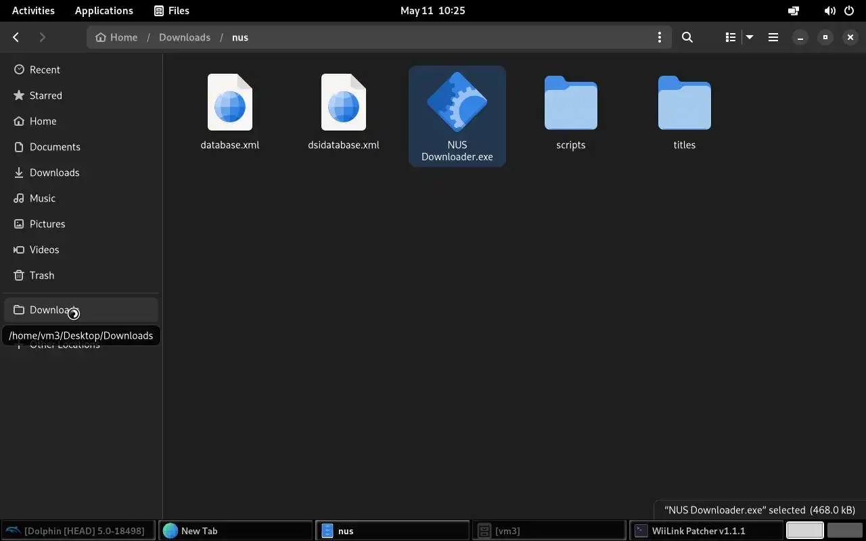Switch to list view with the view toggle

(x=731, y=37)
